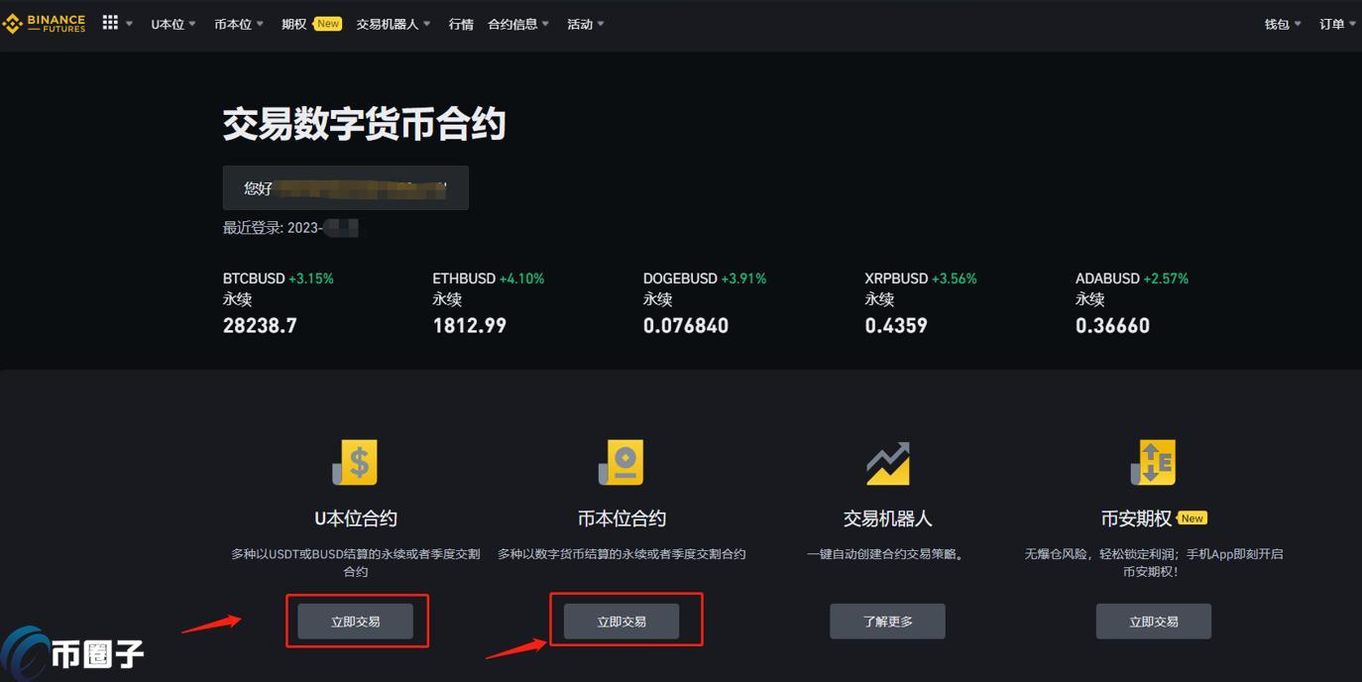Click BTCBUSD price 28238.7
The image size is (1362, 682).
click(260, 325)
